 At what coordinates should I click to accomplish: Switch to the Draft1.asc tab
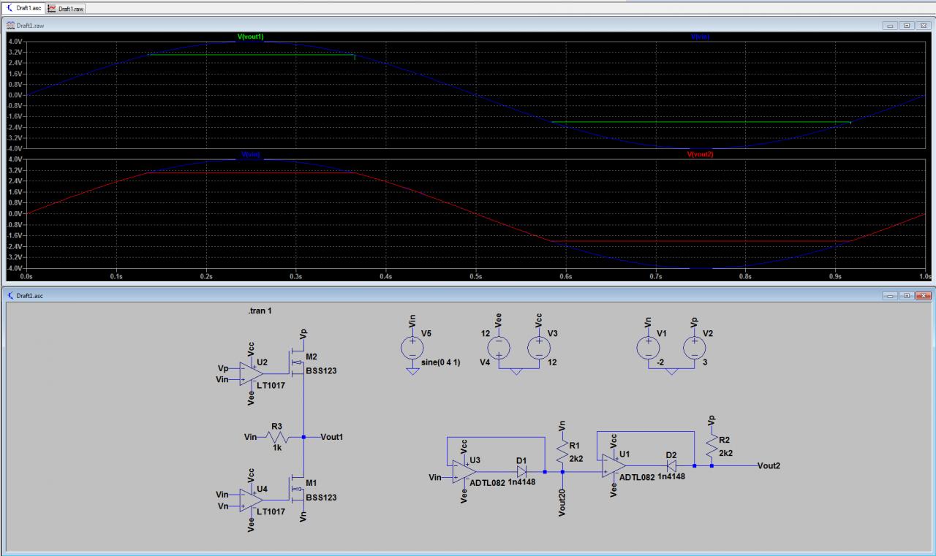23,8
